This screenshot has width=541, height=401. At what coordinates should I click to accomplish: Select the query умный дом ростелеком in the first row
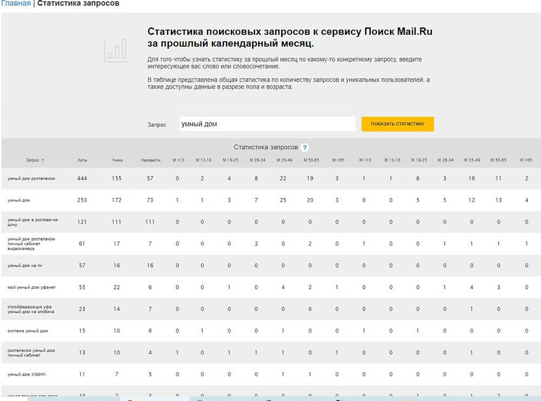(31, 178)
